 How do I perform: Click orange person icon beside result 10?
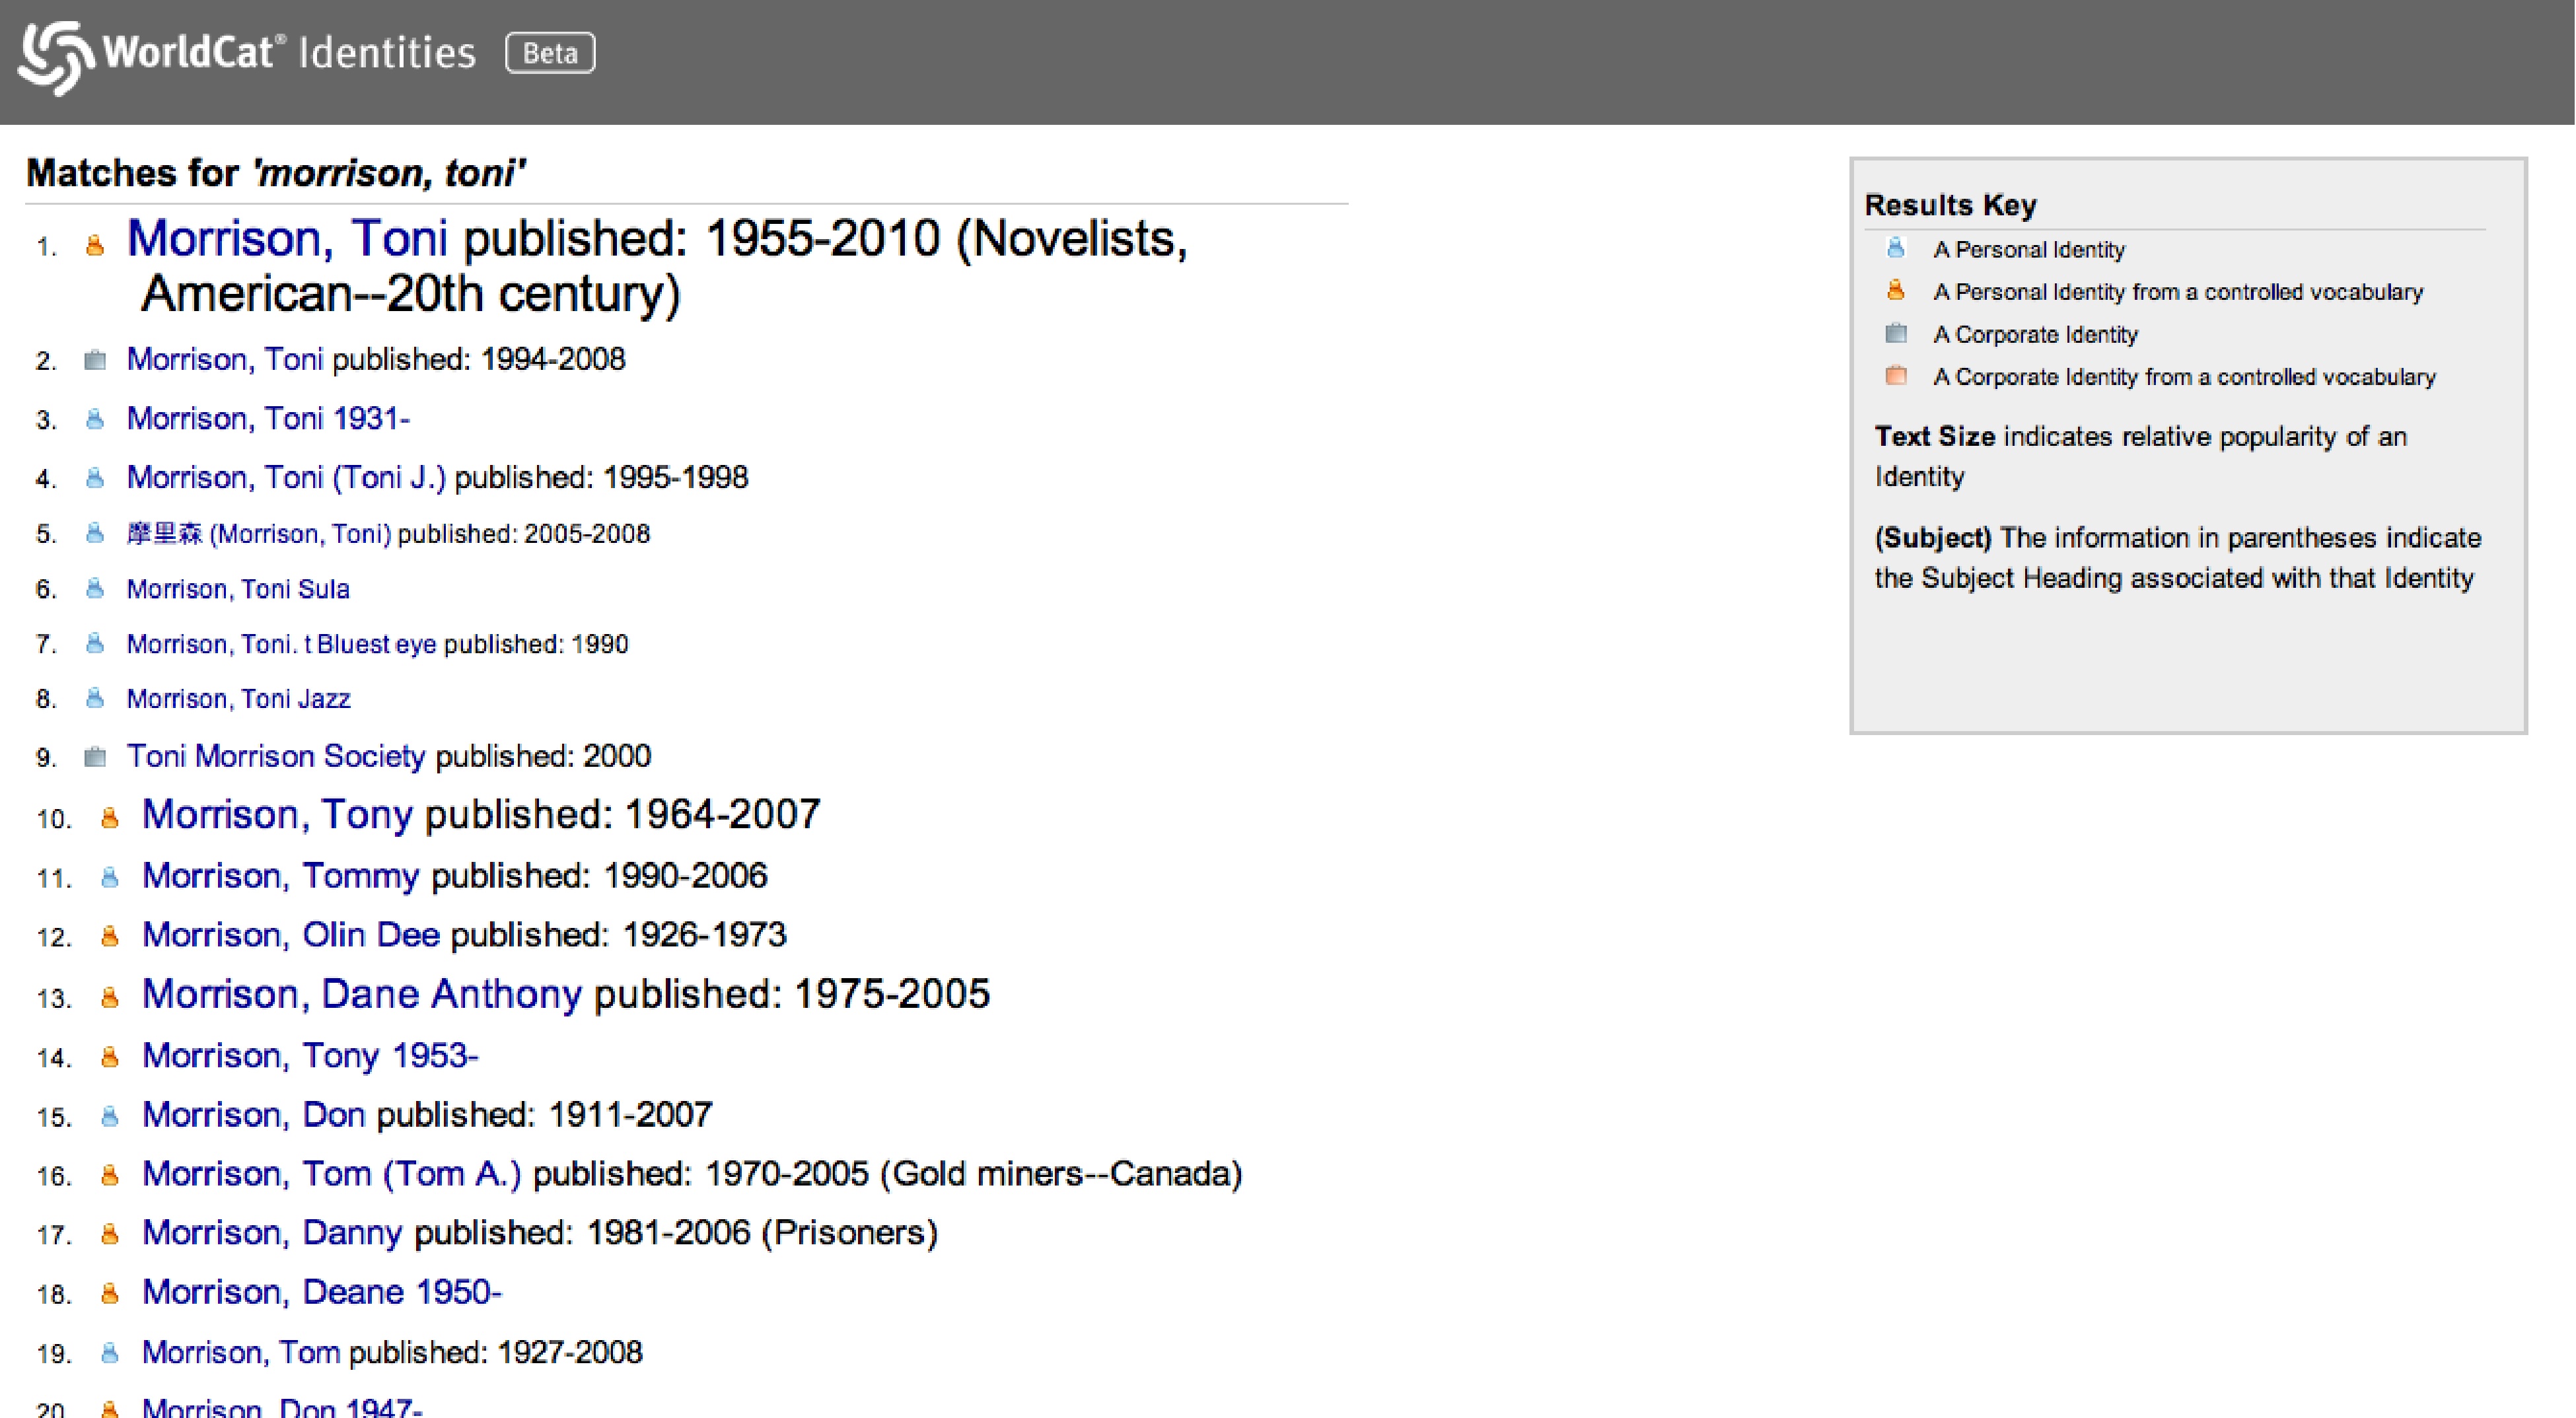point(110,819)
